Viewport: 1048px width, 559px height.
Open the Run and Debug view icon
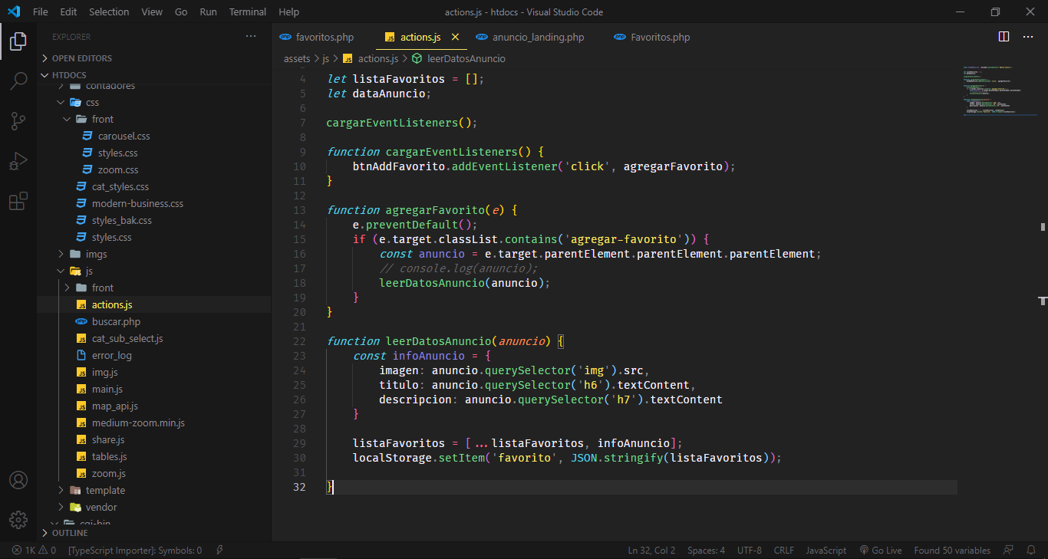click(x=18, y=161)
